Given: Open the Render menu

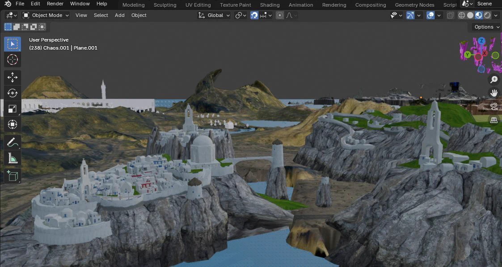Looking at the screenshot, I should click(55, 4).
